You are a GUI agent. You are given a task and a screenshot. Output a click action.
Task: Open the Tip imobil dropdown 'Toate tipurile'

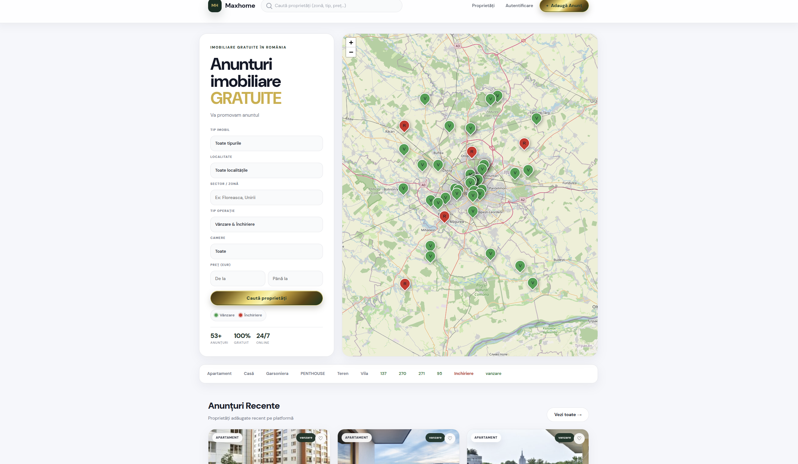tap(266, 143)
